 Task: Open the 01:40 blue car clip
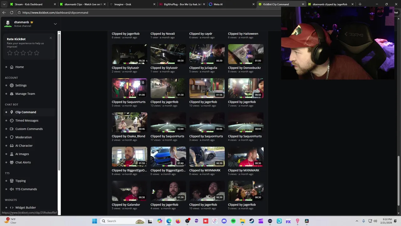point(168,157)
